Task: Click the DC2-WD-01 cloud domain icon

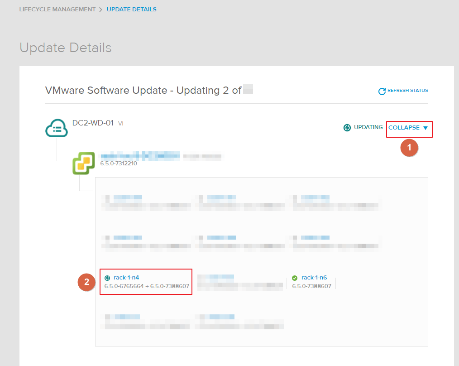Action: pyautogui.click(x=57, y=129)
